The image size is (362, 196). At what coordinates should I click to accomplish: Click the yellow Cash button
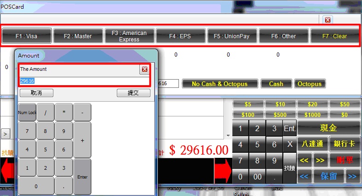pyautogui.click(x=276, y=84)
